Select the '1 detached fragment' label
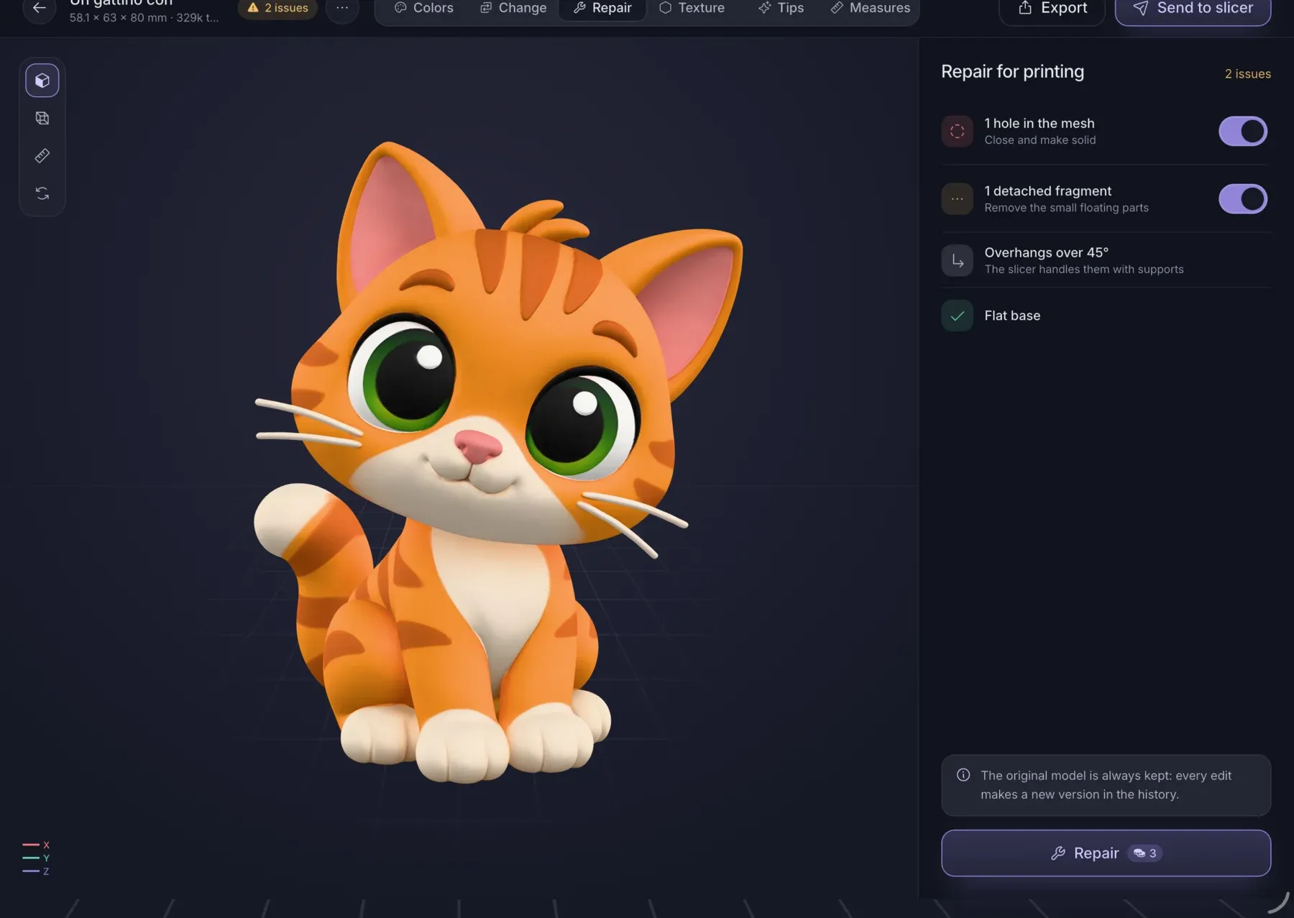The height and width of the screenshot is (918, 1294). click(1047, 191)
